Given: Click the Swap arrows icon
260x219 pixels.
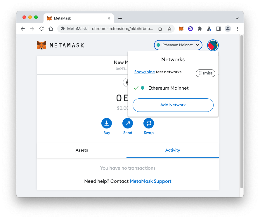Looking at the screenshot, I should tap(149, 123).
